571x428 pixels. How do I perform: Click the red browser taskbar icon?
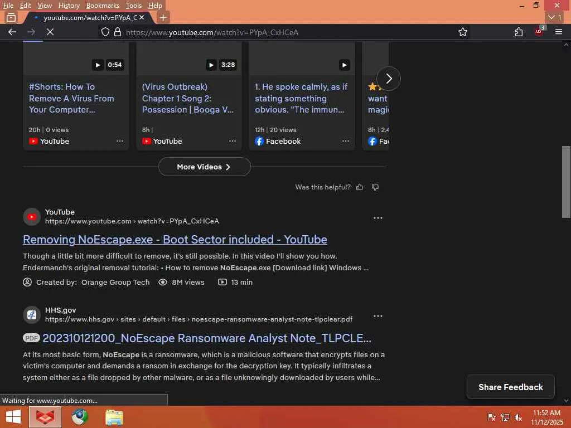pyautogui.click(x=45, y=417)
